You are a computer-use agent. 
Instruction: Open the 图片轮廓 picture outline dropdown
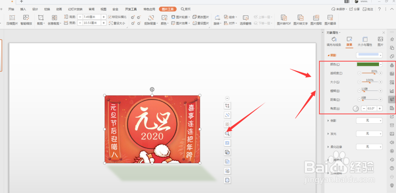[181, 17]
